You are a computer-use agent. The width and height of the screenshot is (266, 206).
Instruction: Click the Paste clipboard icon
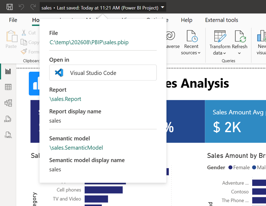click(12, 36)
